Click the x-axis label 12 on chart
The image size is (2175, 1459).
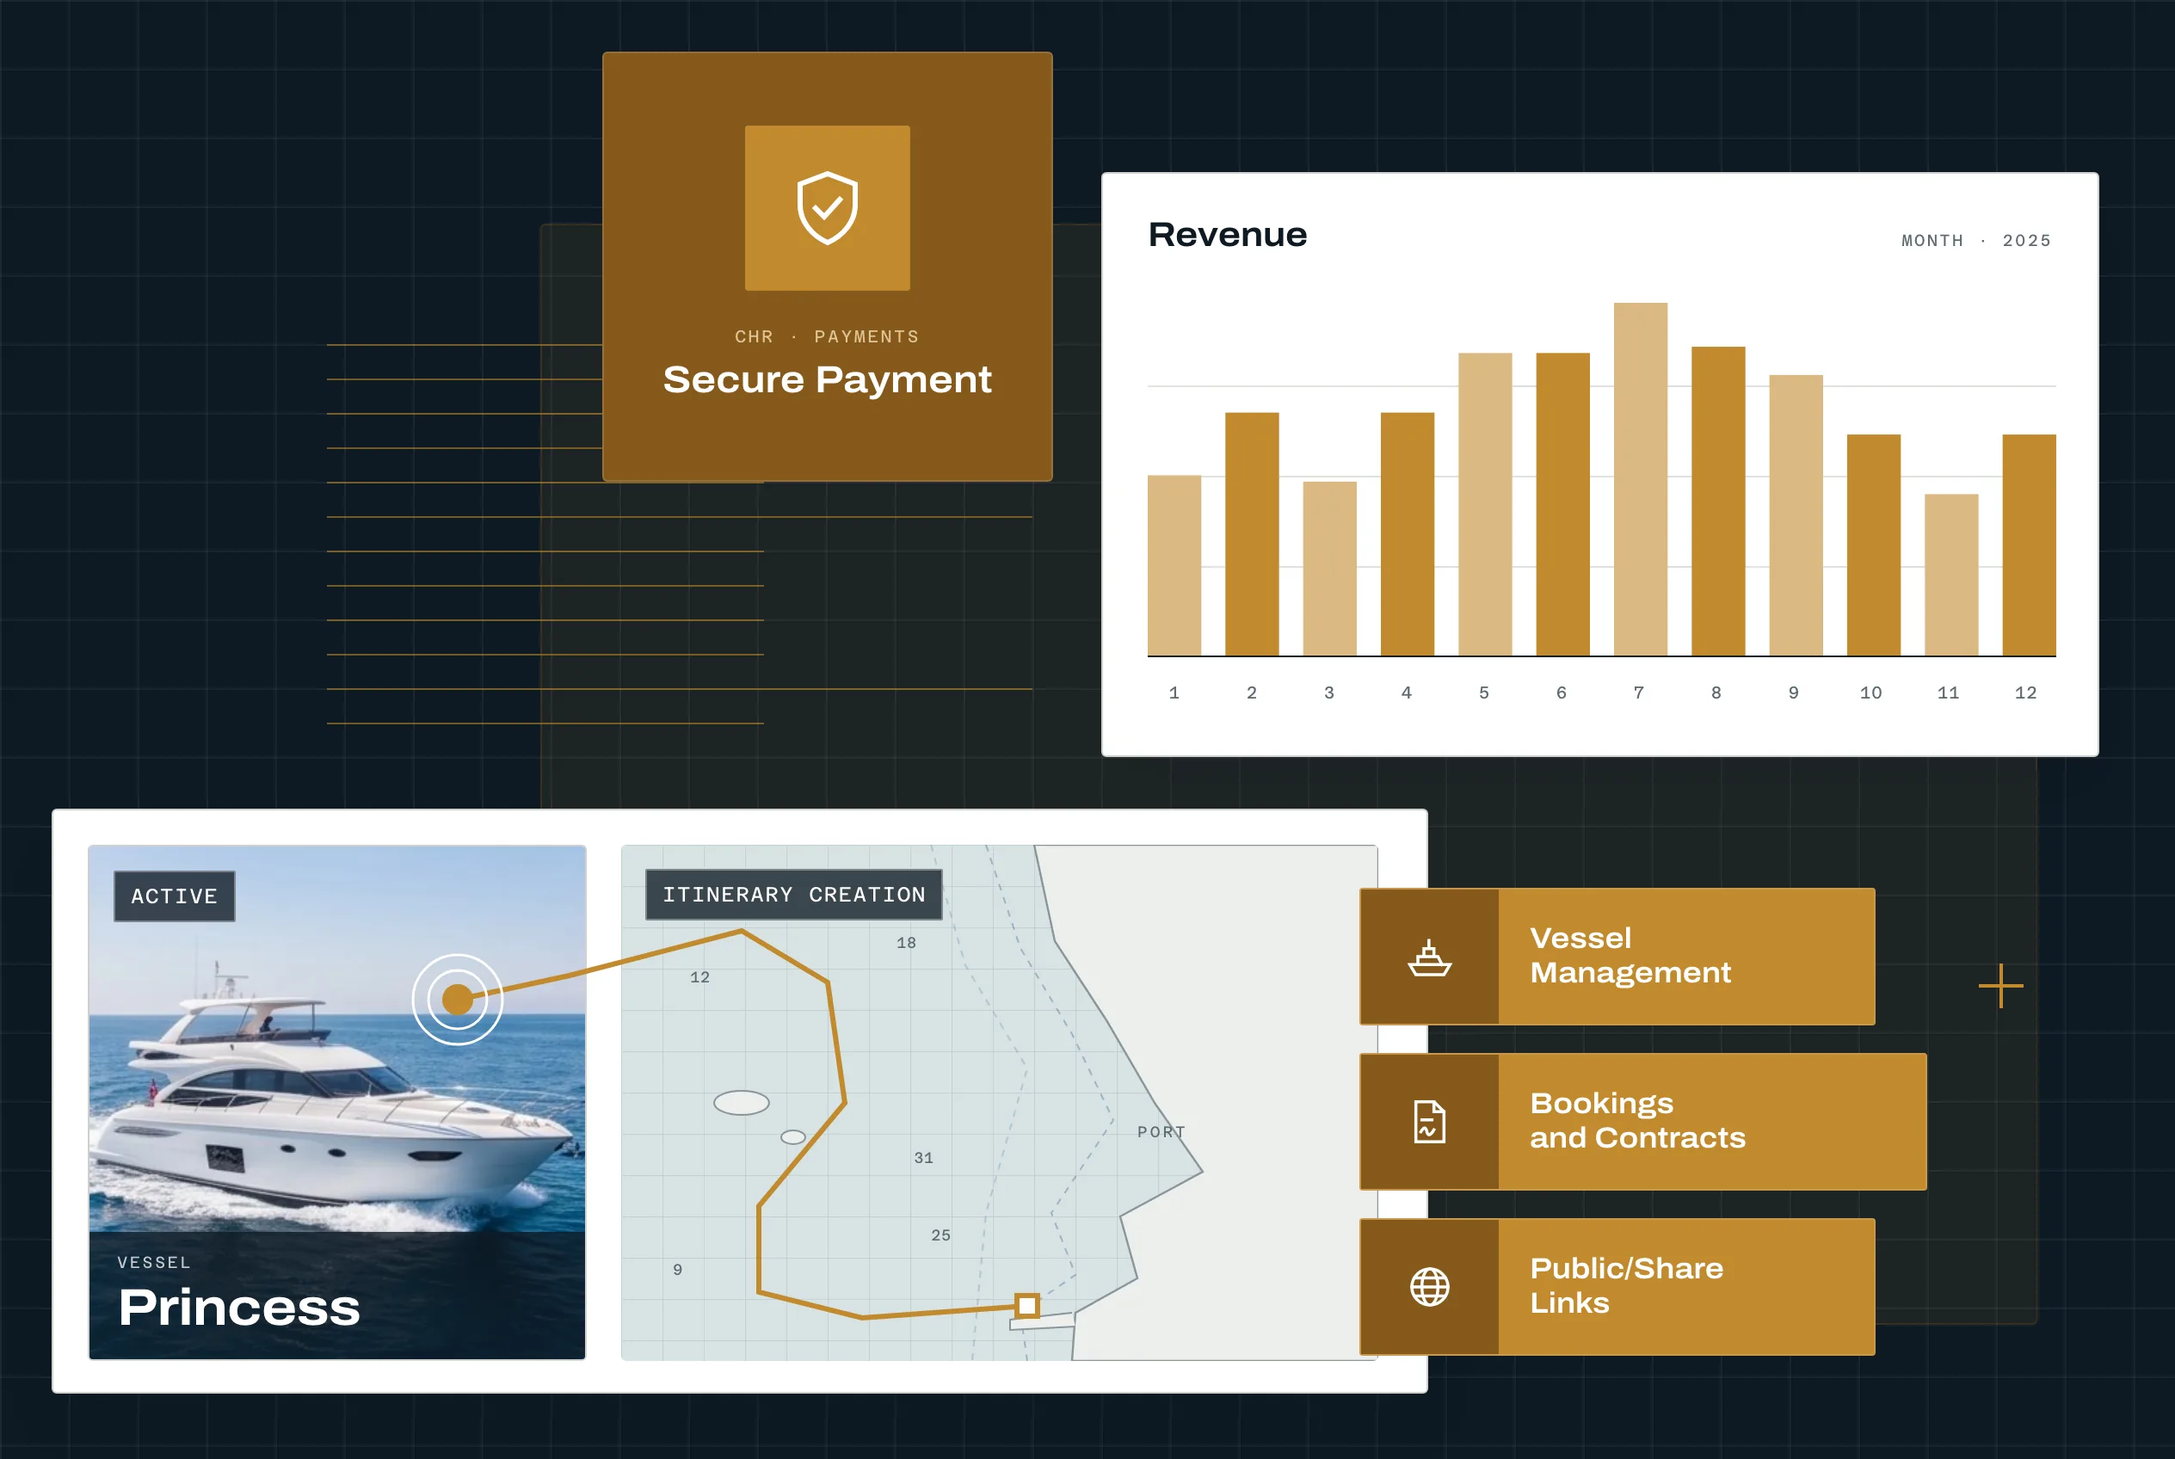(x=2025, y=693)
